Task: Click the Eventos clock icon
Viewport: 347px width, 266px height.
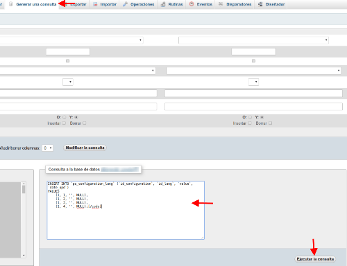Action: (192, 4)
